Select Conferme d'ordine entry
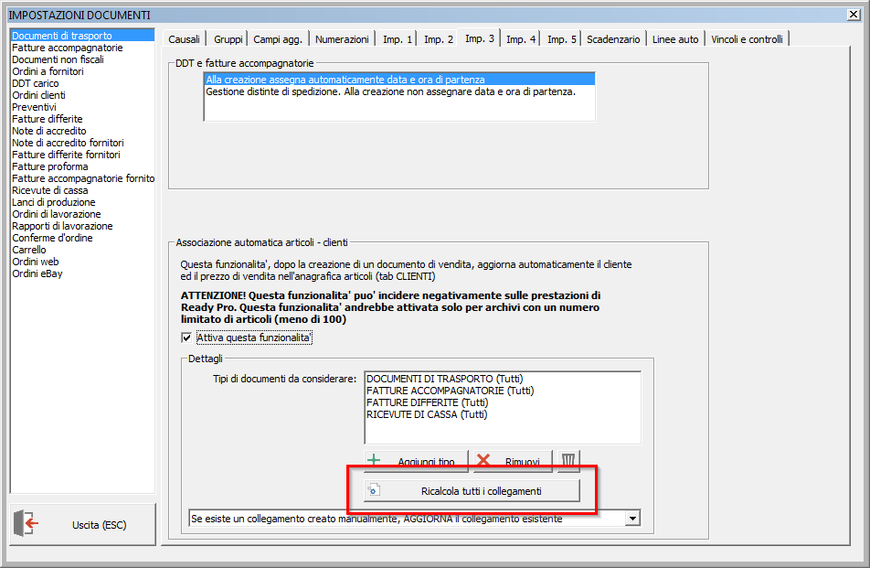Viewport: 870px width, 568px height. click(82, 238)
